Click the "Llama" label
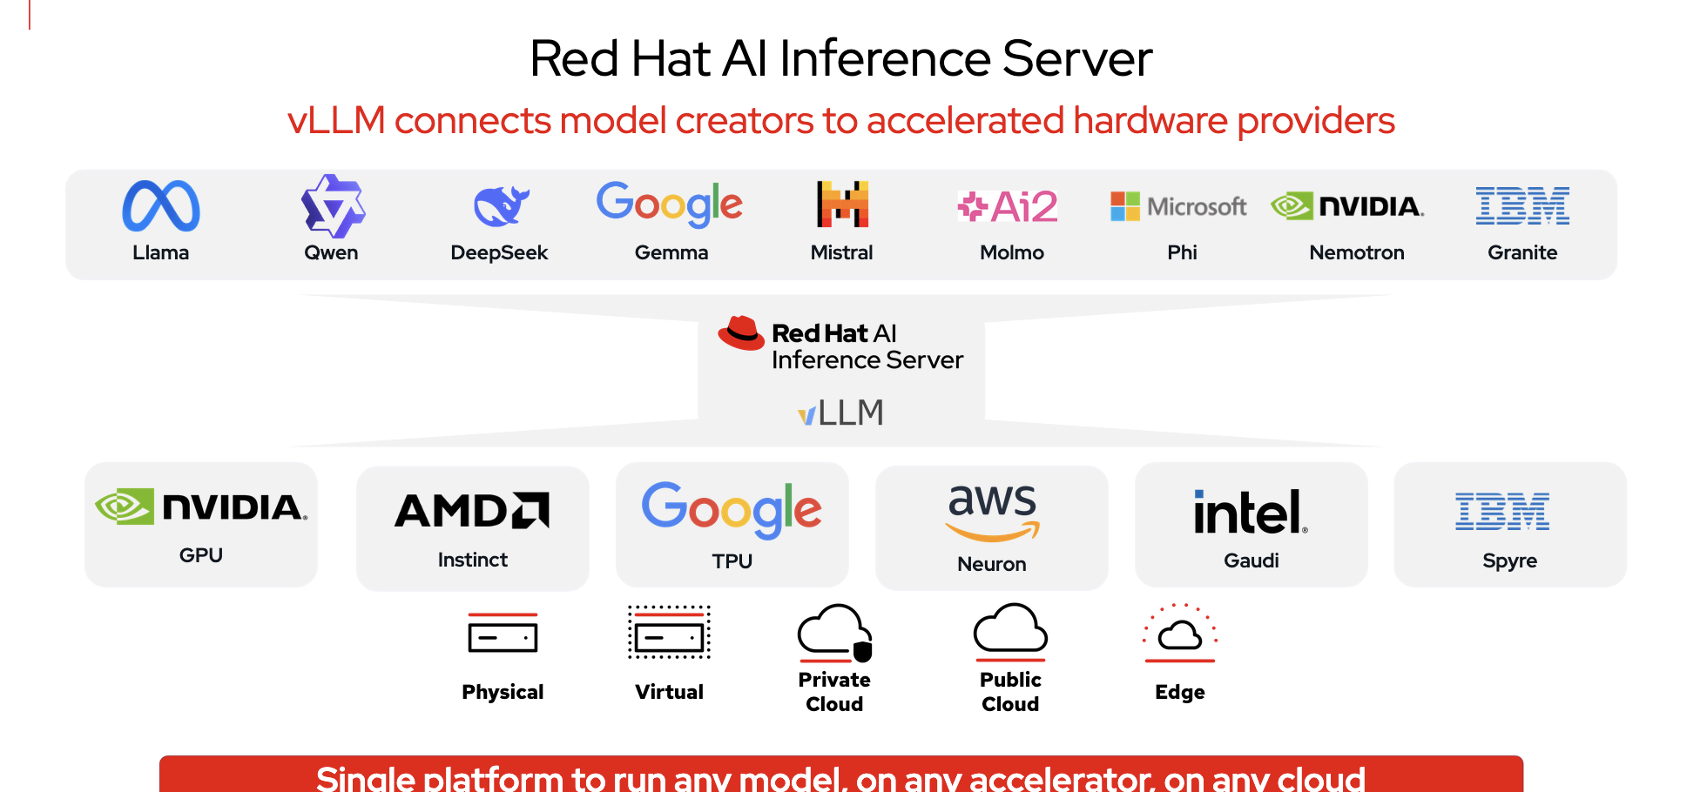 (161, 252)
